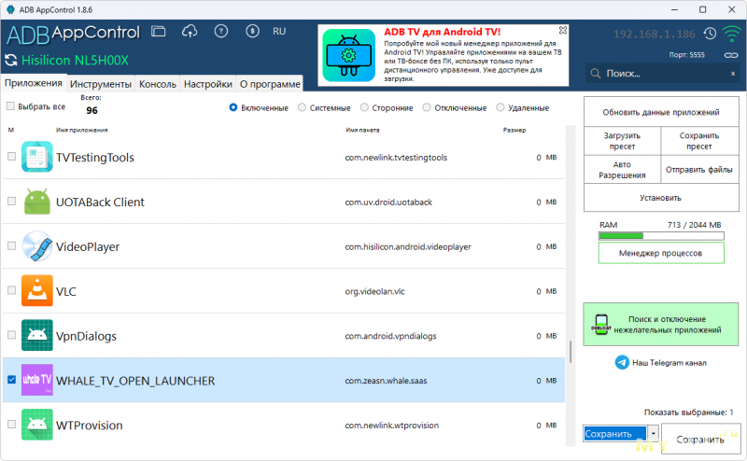Switch language via RU label
The image size is (747, 461).
(279, 32)
